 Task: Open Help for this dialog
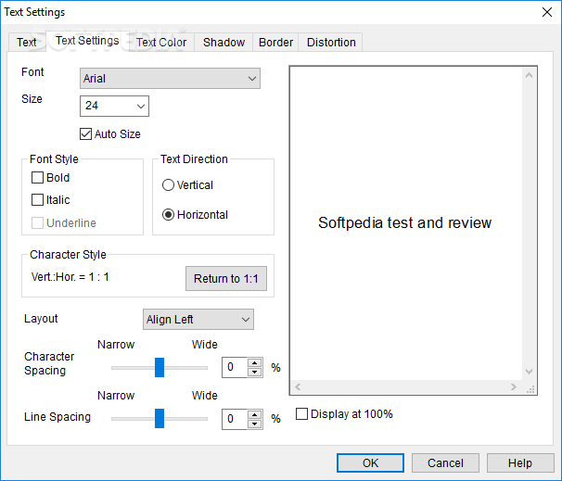tap(520, 463)
